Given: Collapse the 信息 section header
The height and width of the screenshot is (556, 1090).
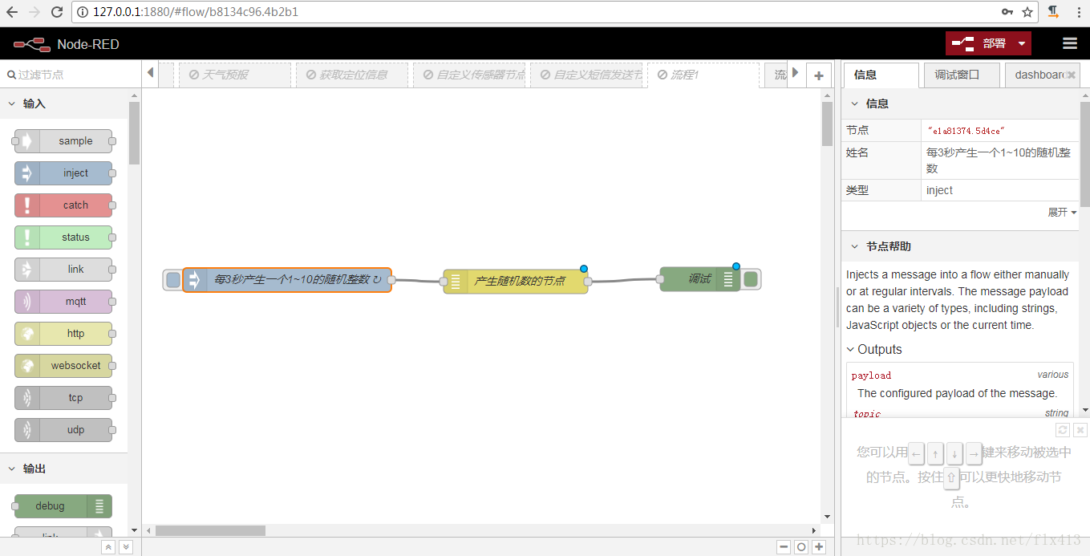Looking at the screenshot, I should (x=960, y=103).
